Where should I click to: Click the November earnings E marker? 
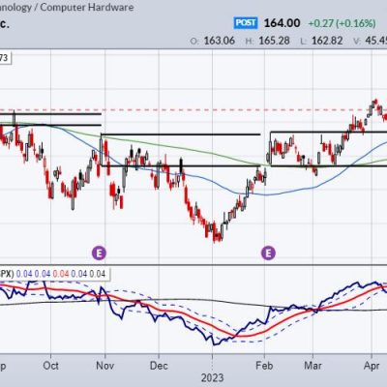coord(99,253)
